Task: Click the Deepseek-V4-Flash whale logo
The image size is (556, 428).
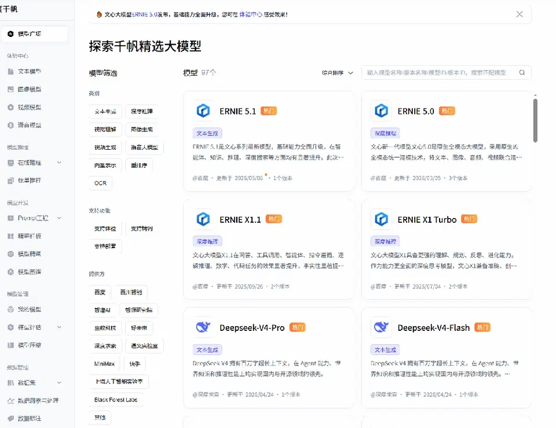Action: (381, 327)
